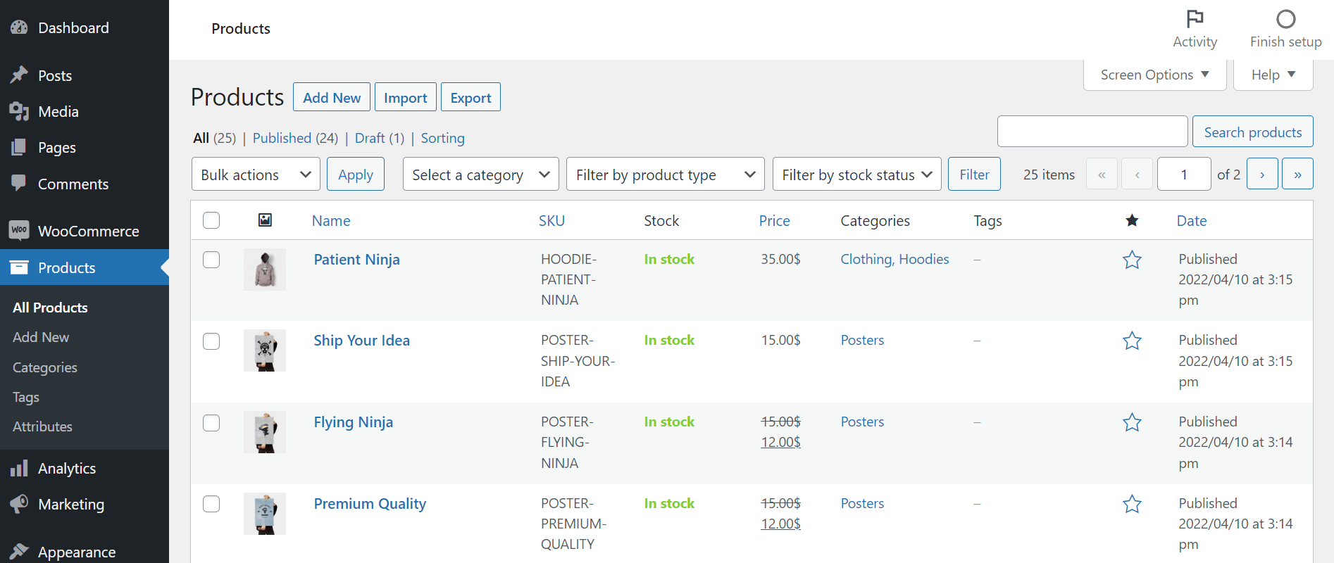Click the Appearance paintbrush icon
This screenshot has width=1334, height=563.
pyautogui.click(x=19, y=552)
